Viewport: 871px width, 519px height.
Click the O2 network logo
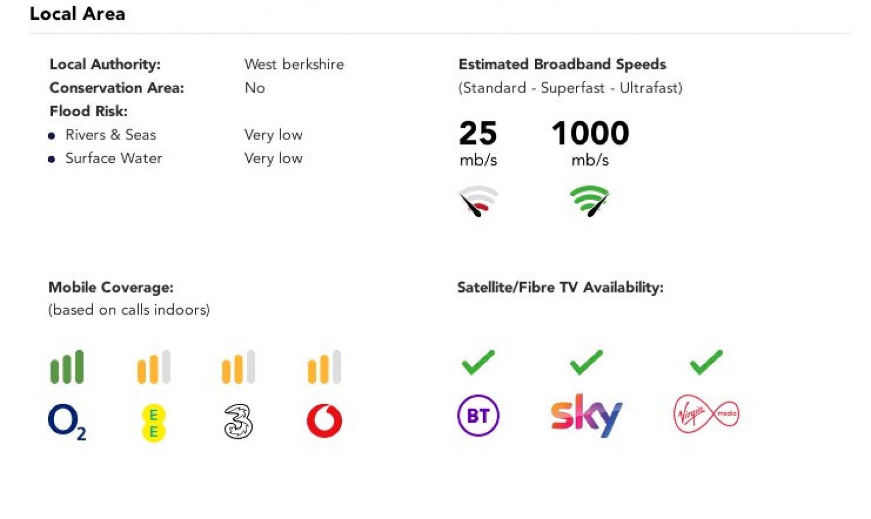(67, 421)
